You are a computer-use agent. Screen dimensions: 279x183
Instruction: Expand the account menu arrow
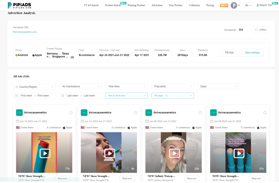[239, 5]
